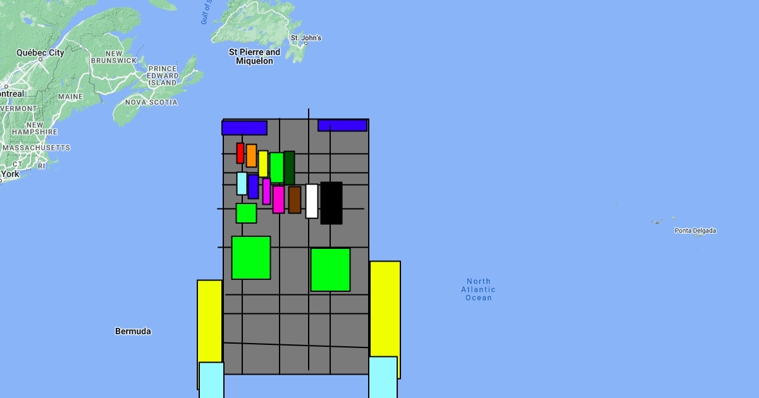
Task: Click the Québec City label
Action: (x=40, y=53)
